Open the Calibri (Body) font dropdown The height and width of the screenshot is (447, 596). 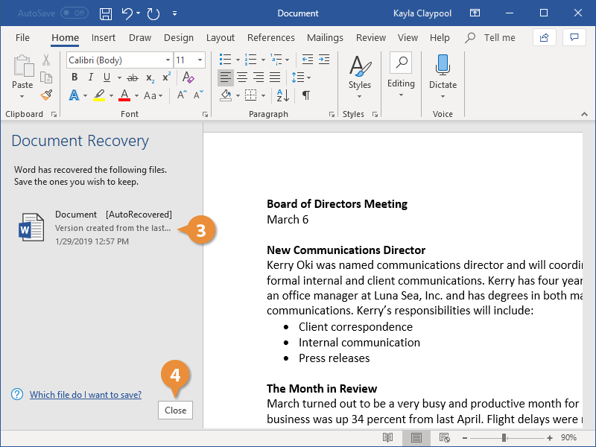click(167, 60)
